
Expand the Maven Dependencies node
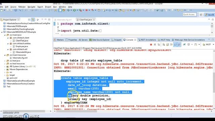pos(5,70)
